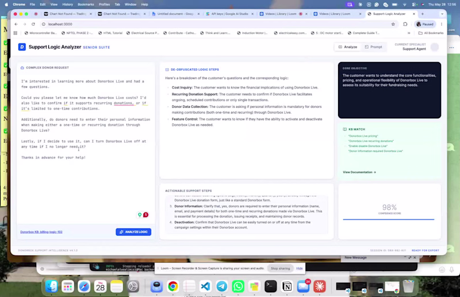The image size is (460, 297).
Task: Launch Safari from the dock
Action: 84,286
